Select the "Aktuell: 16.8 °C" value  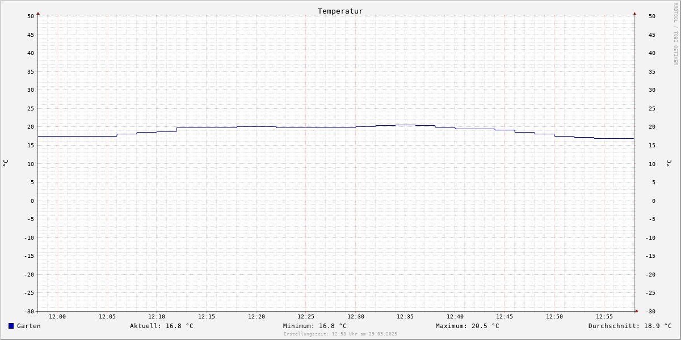coord(162,326)
